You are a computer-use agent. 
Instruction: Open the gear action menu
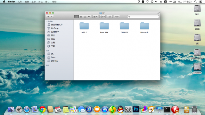[x=102, y=17]
